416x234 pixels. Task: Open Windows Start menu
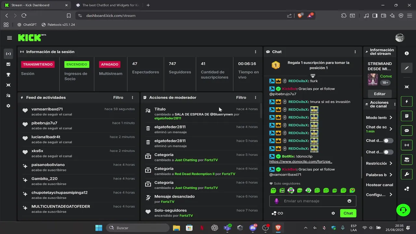tap(99, 228)
